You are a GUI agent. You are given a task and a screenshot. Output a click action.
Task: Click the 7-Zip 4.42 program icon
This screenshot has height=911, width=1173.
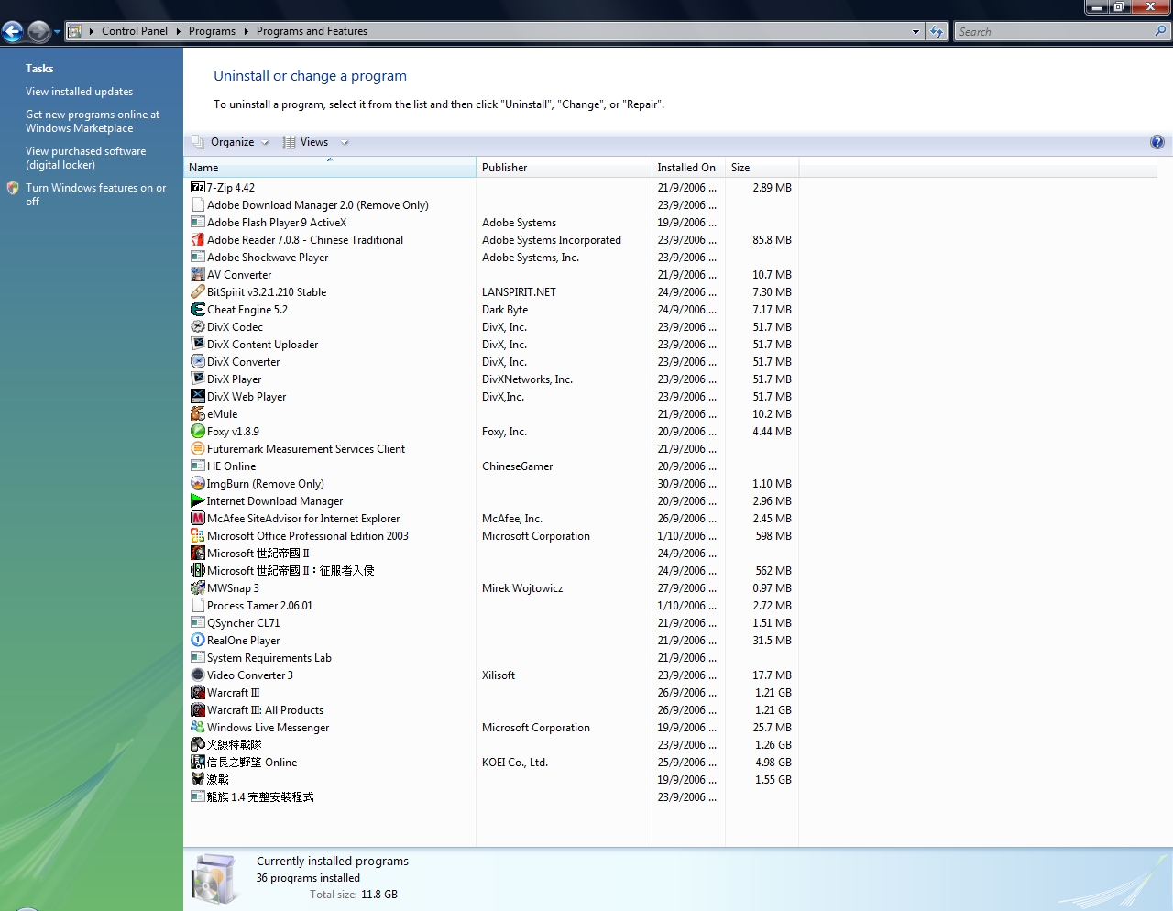click(x=197, y=188)
